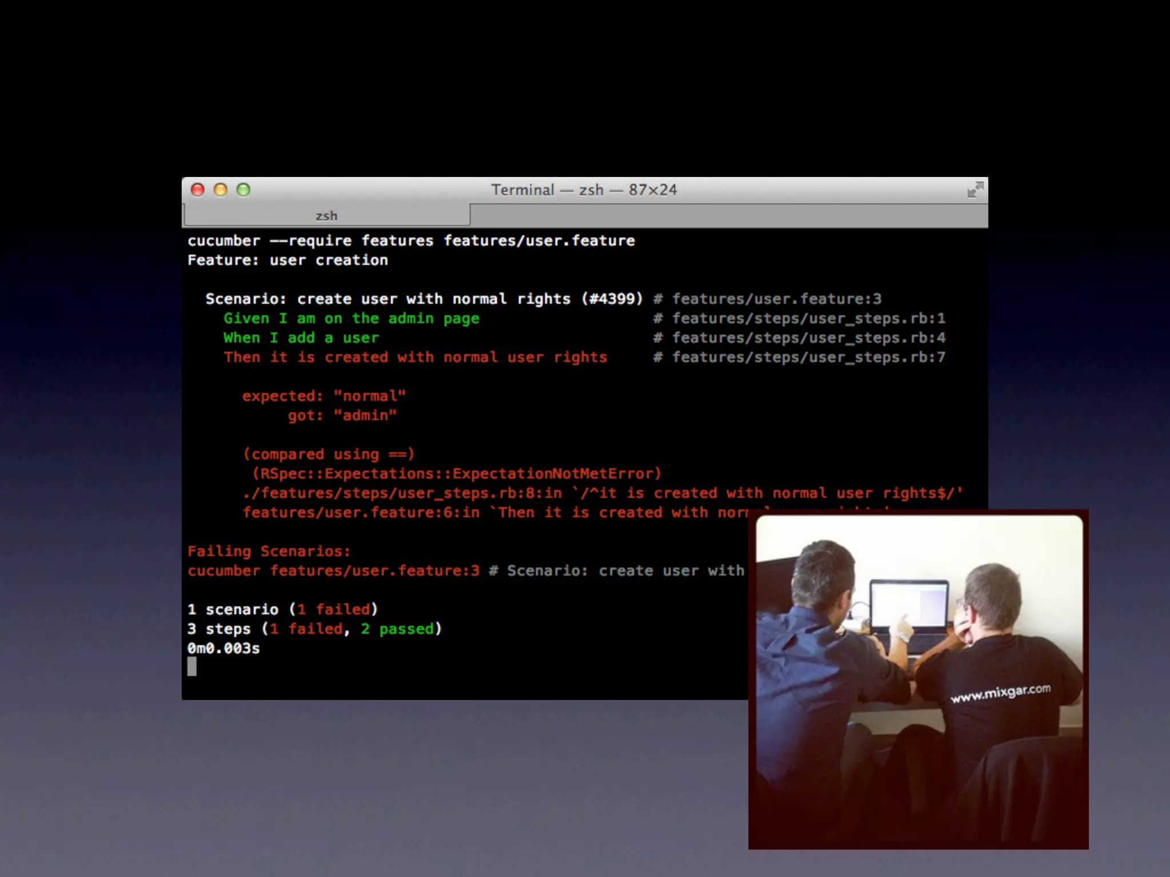
Task: Click the green 'When I add a user' step
Action: 300,338
